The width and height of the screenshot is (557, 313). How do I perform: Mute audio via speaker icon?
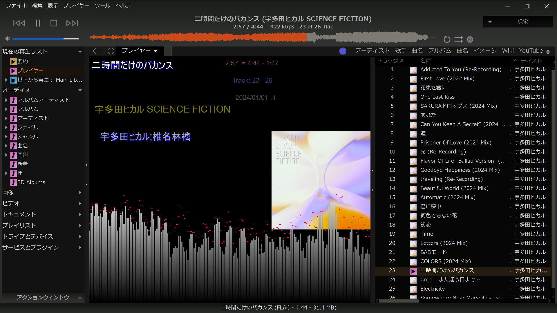coord(8,39)
